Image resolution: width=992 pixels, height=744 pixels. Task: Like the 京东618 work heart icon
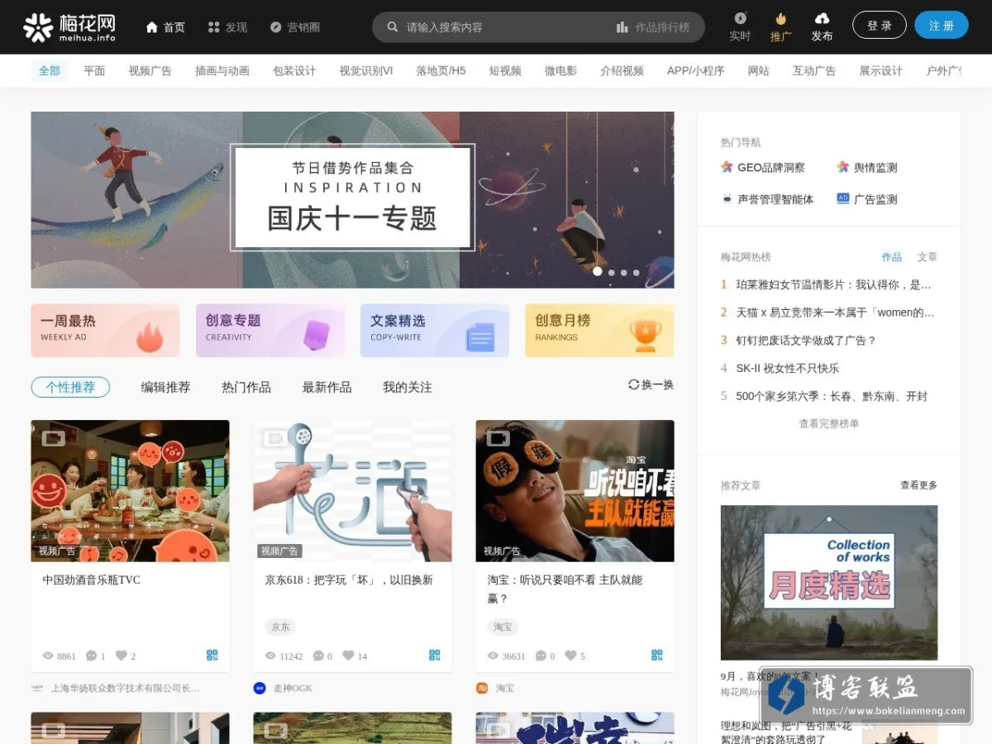pyautogui.click(x=348, y=656)
